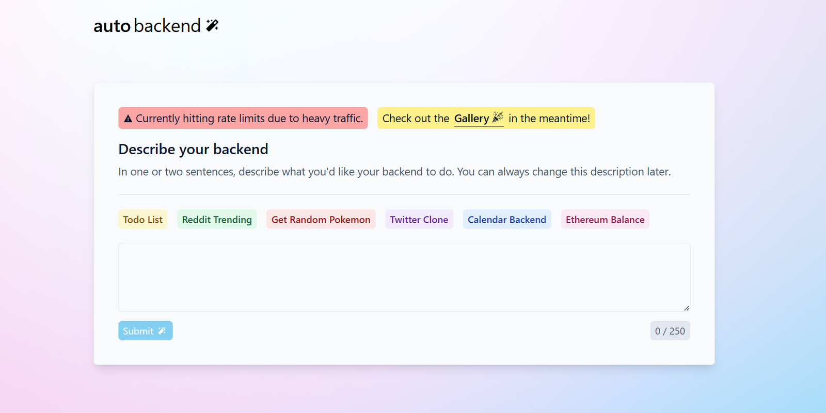This screenshot has height=413, width=826.
Task: Select the Twitter Clone example chip
Action: [419, 220]
